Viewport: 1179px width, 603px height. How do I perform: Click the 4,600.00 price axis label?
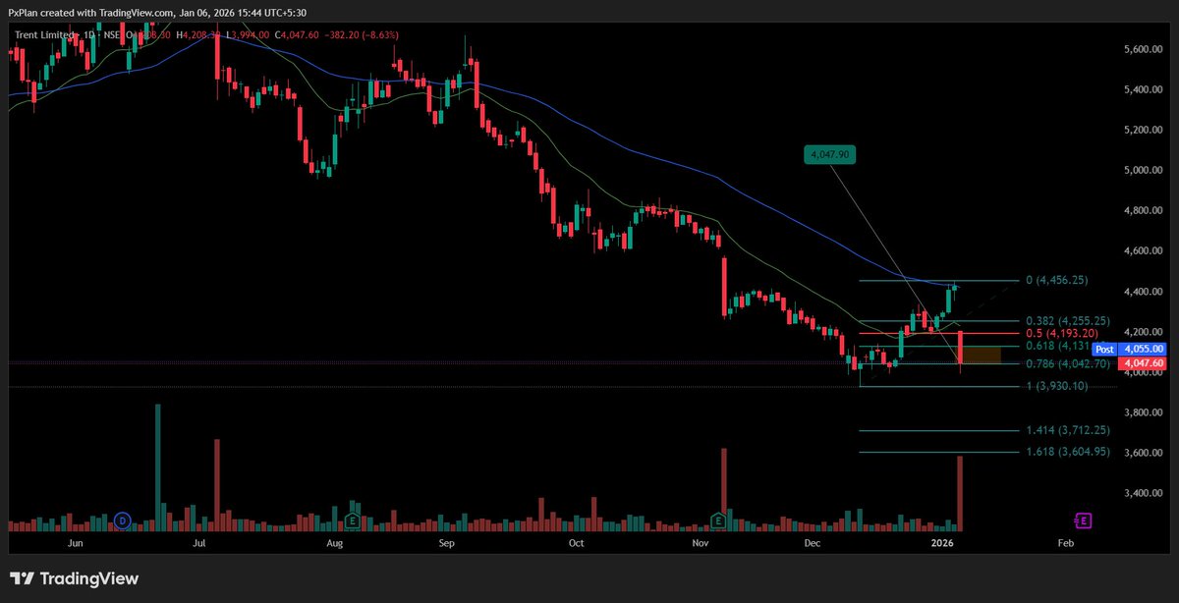tap(1142, 250)
